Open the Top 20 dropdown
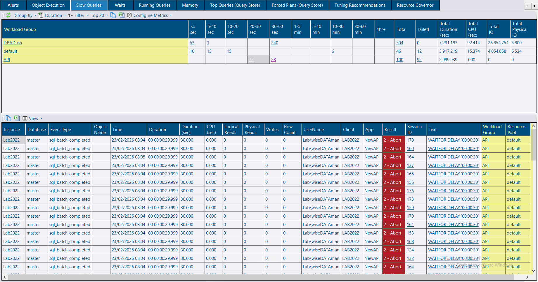The width and height of the screenshot is (538, 282). coord(99,15)
